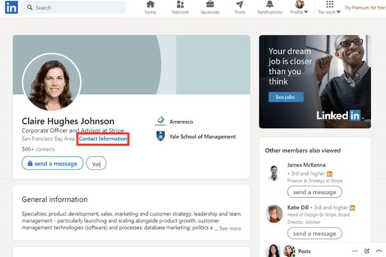The height and width of the screenshot is (257, 386).
Task: Expand the For work apps dropdown
Action: (x=330, y=8)
